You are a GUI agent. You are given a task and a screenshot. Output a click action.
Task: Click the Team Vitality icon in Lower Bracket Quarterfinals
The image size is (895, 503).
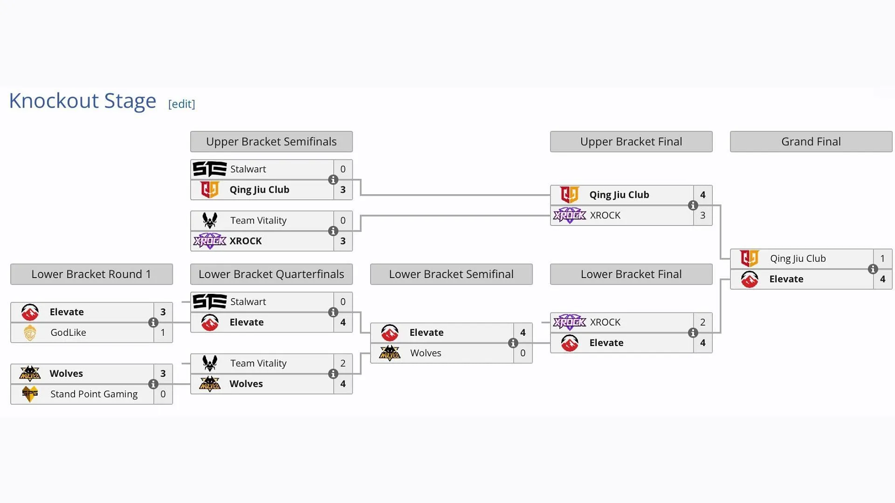(211, 362)
